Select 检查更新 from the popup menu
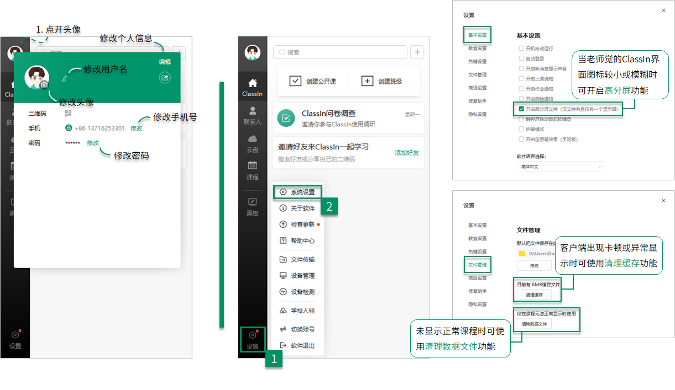The width and height of the screenshot is (675, 390). pyautogui.click(x=297, y=225)
